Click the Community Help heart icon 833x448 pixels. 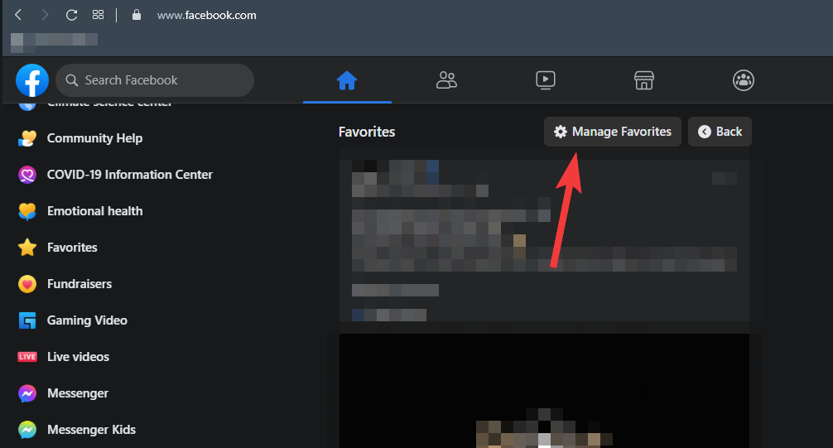click(27, 138)
